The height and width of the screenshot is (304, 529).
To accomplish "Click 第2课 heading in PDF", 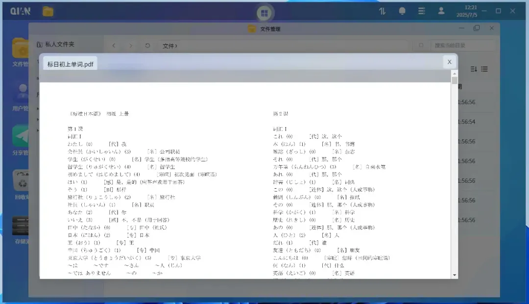I will [280, 114].
